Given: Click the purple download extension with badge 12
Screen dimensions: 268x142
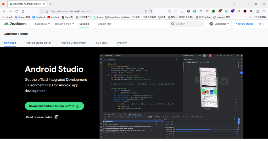Looking at the screenshot, I should click(232, 11).
